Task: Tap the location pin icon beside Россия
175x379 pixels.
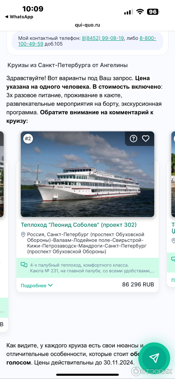Action: click(23, 235)
